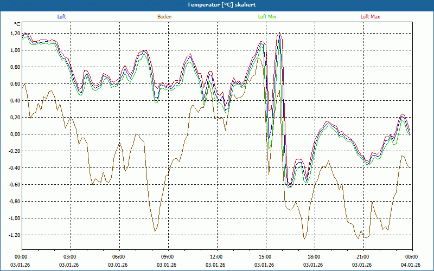Select the 21:00 time axis label
Image resolution: width=434 pixels, height=271 pixels.
[363, 257]
